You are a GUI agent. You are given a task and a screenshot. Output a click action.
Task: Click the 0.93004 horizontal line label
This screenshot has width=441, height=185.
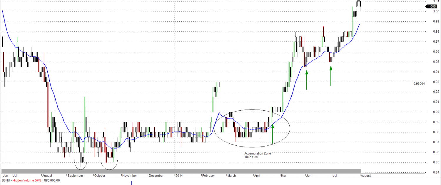(419, 84)
